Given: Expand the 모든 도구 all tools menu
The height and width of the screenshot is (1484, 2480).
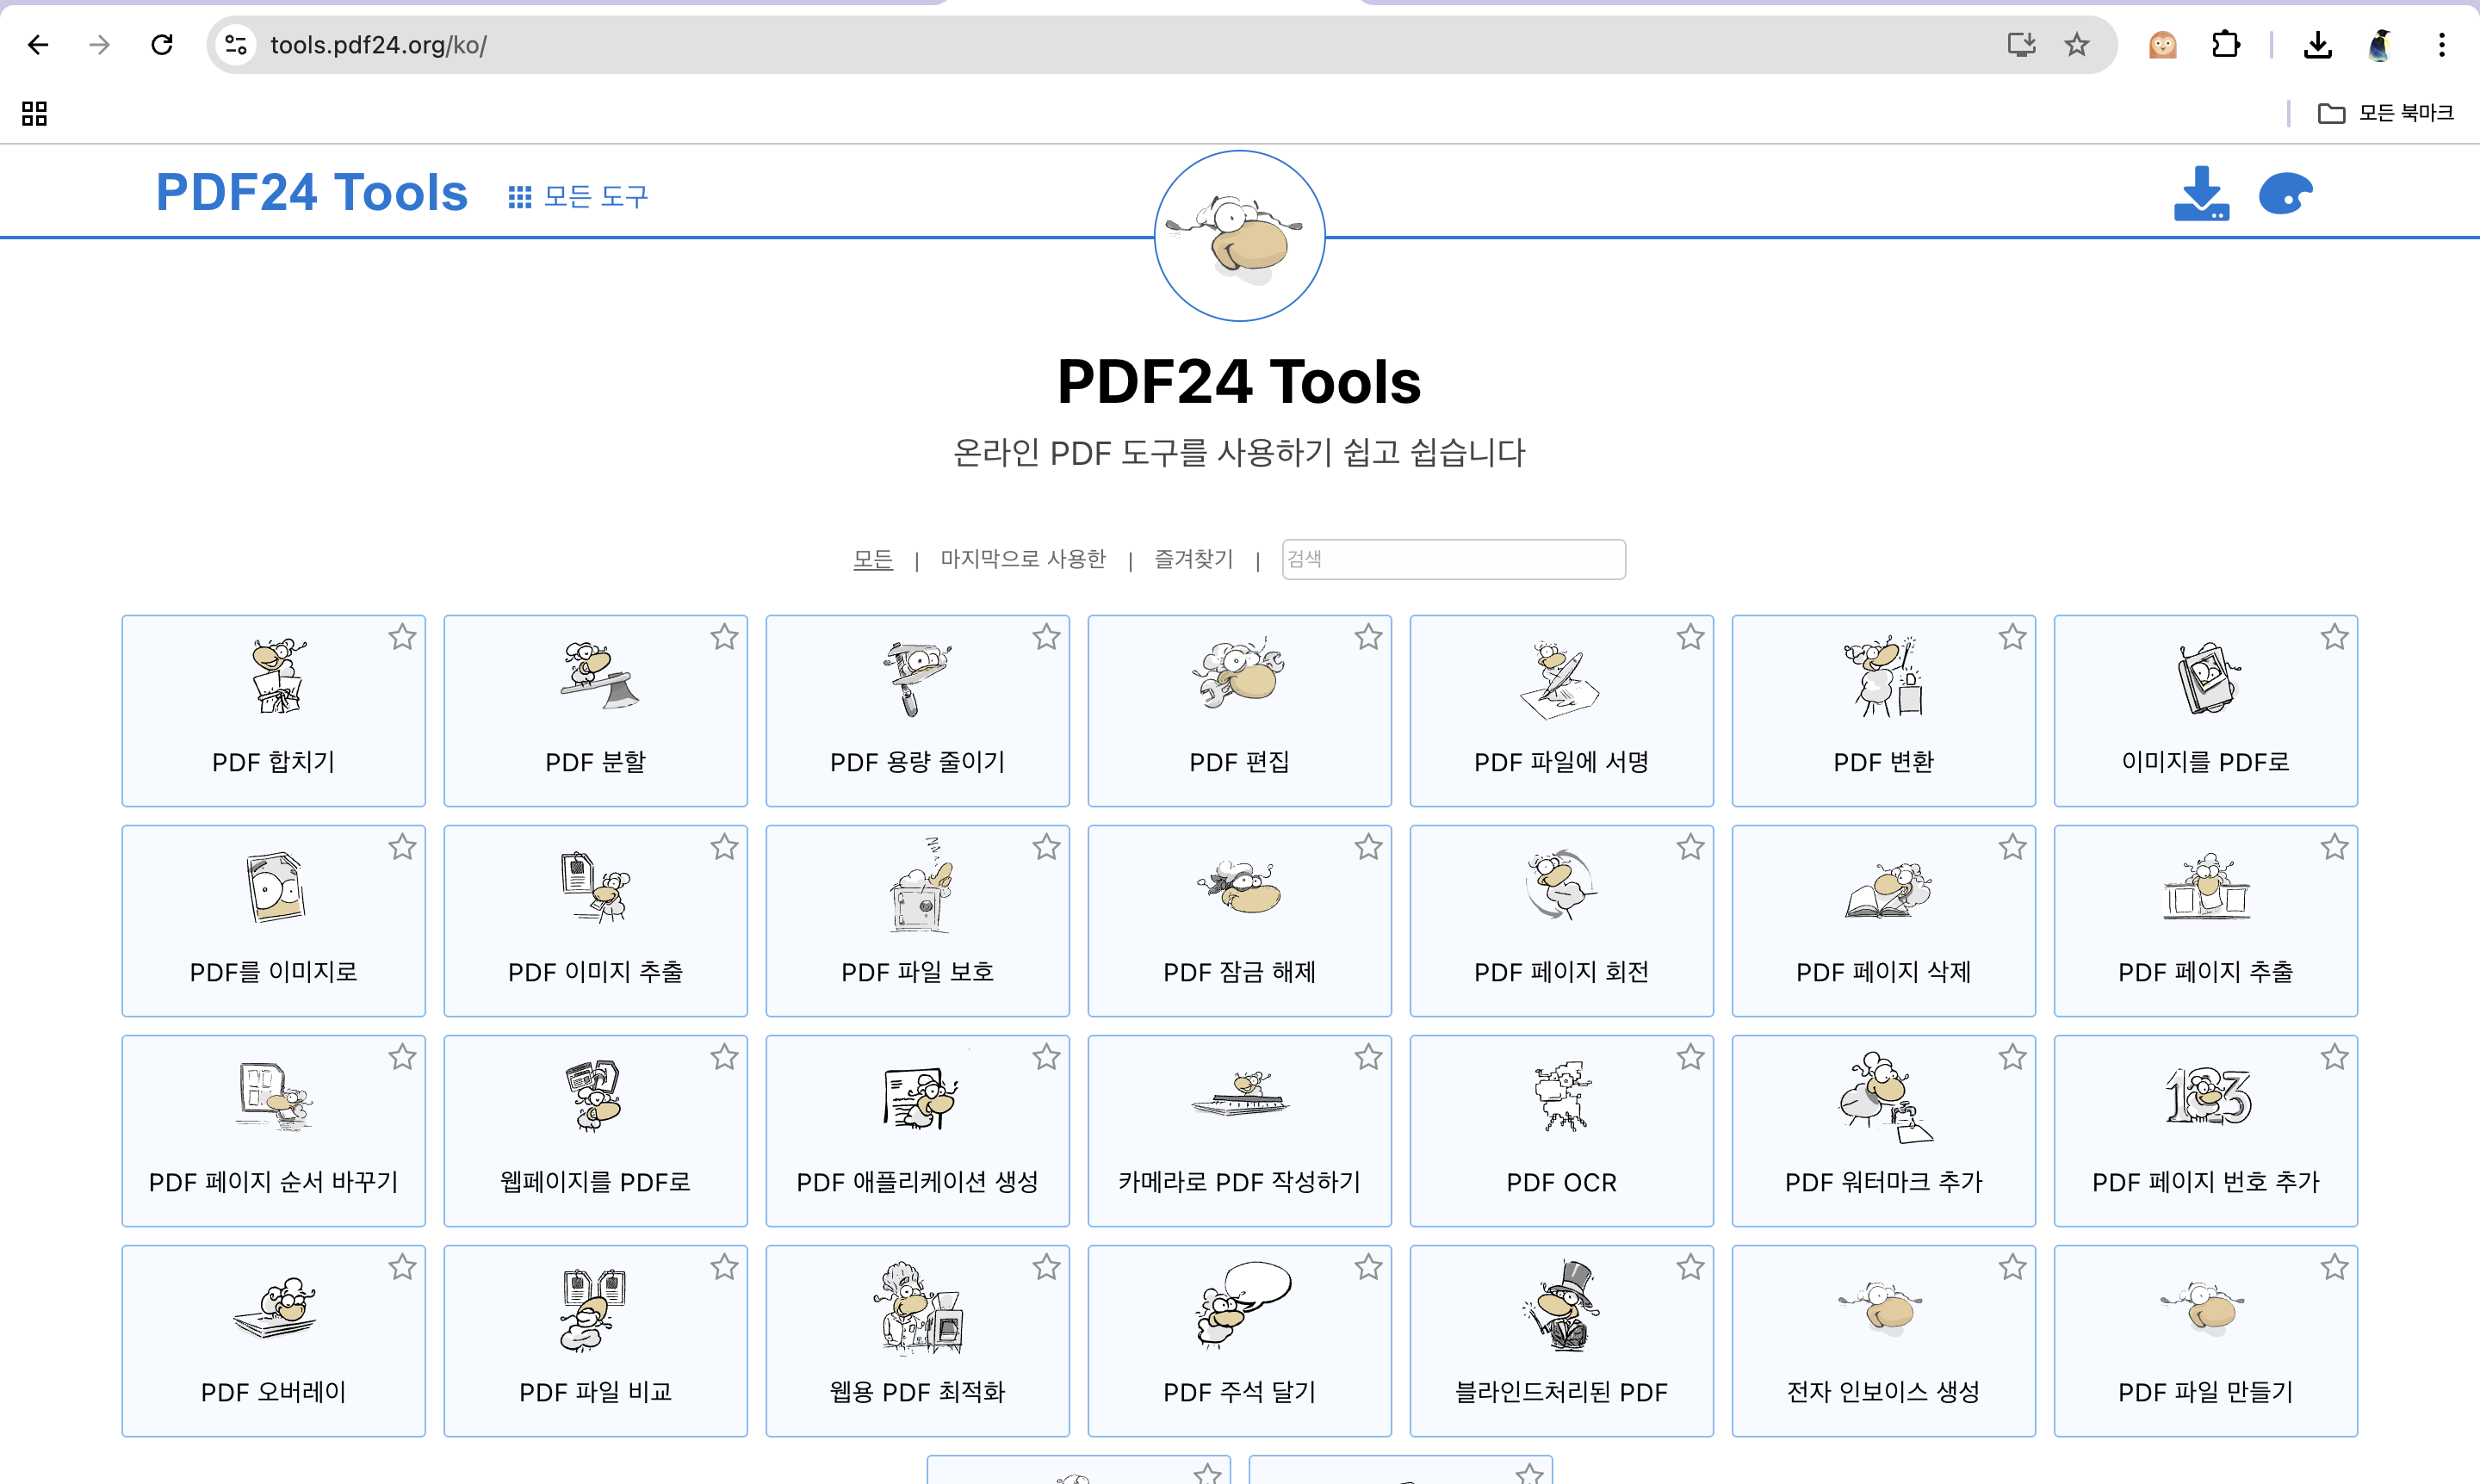Looking at the screenshot, I should (x=578, y=196).
